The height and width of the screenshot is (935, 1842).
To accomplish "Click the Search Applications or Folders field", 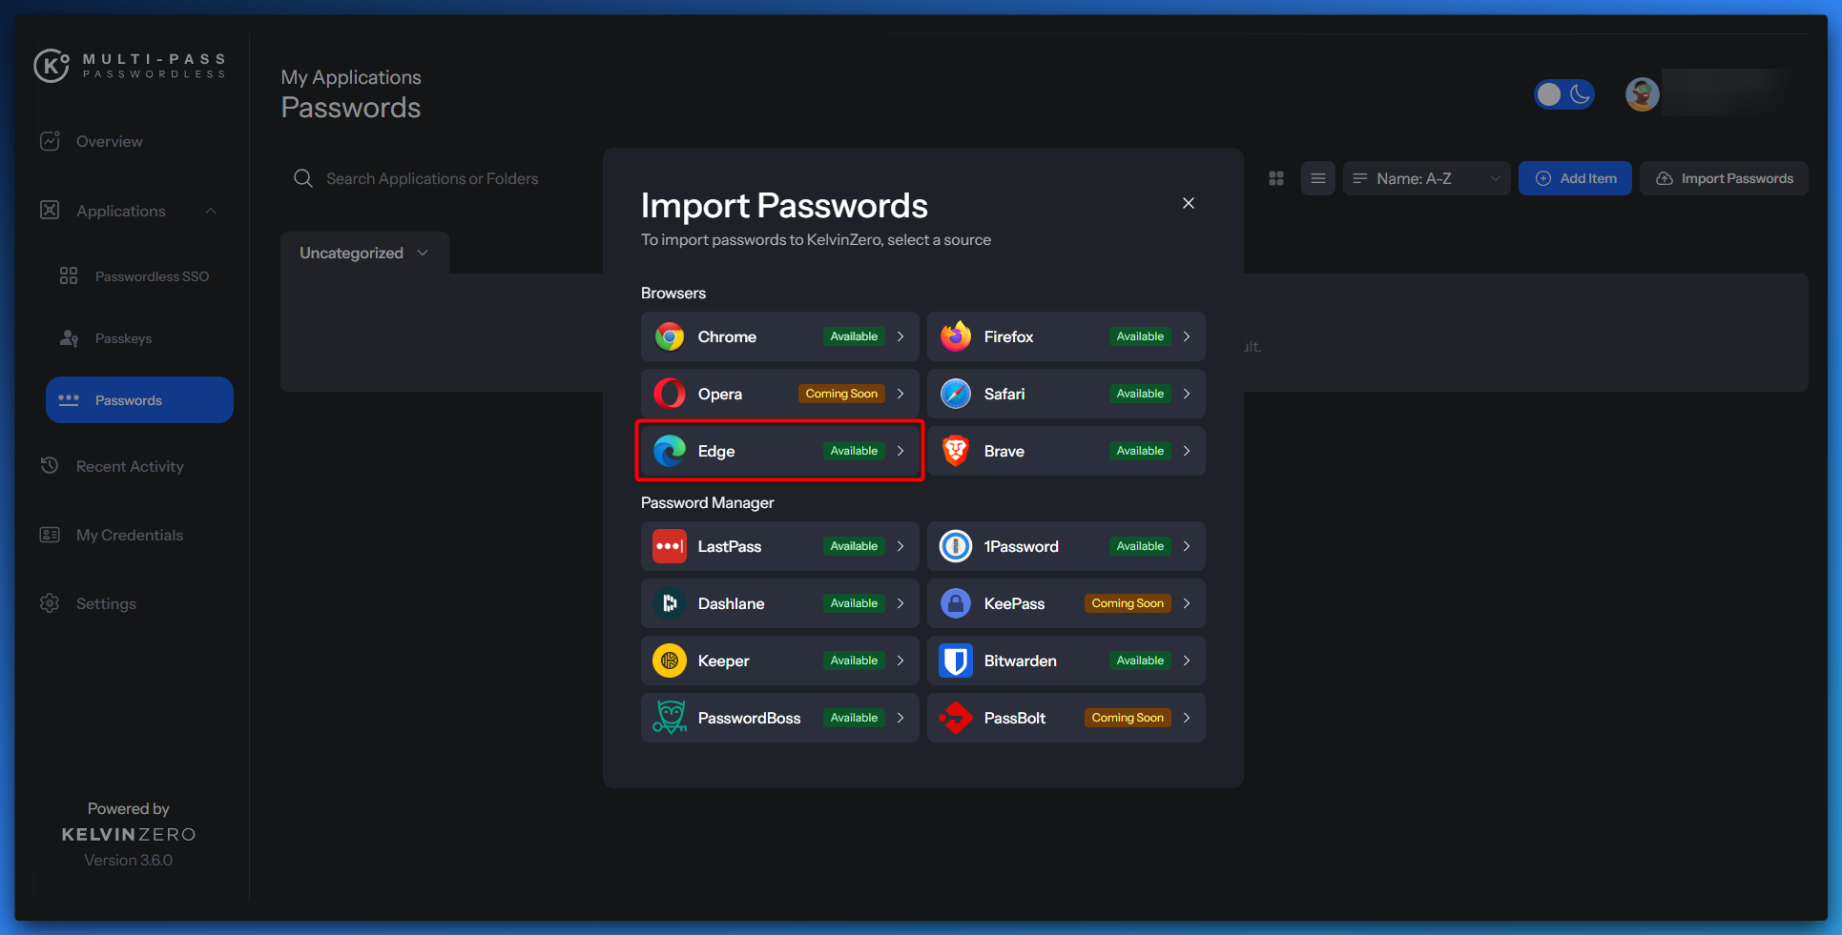I will [x=432, y=178].
